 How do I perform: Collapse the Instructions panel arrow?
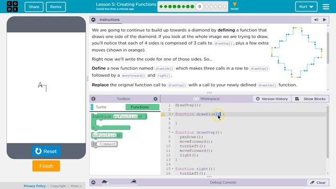(93, 20)
